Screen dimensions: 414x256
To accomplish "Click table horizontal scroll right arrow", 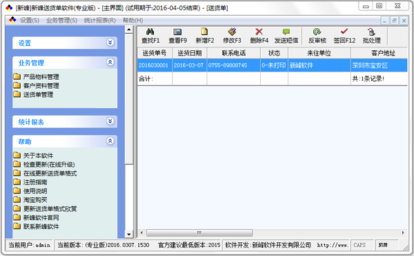I will (403, 233).
